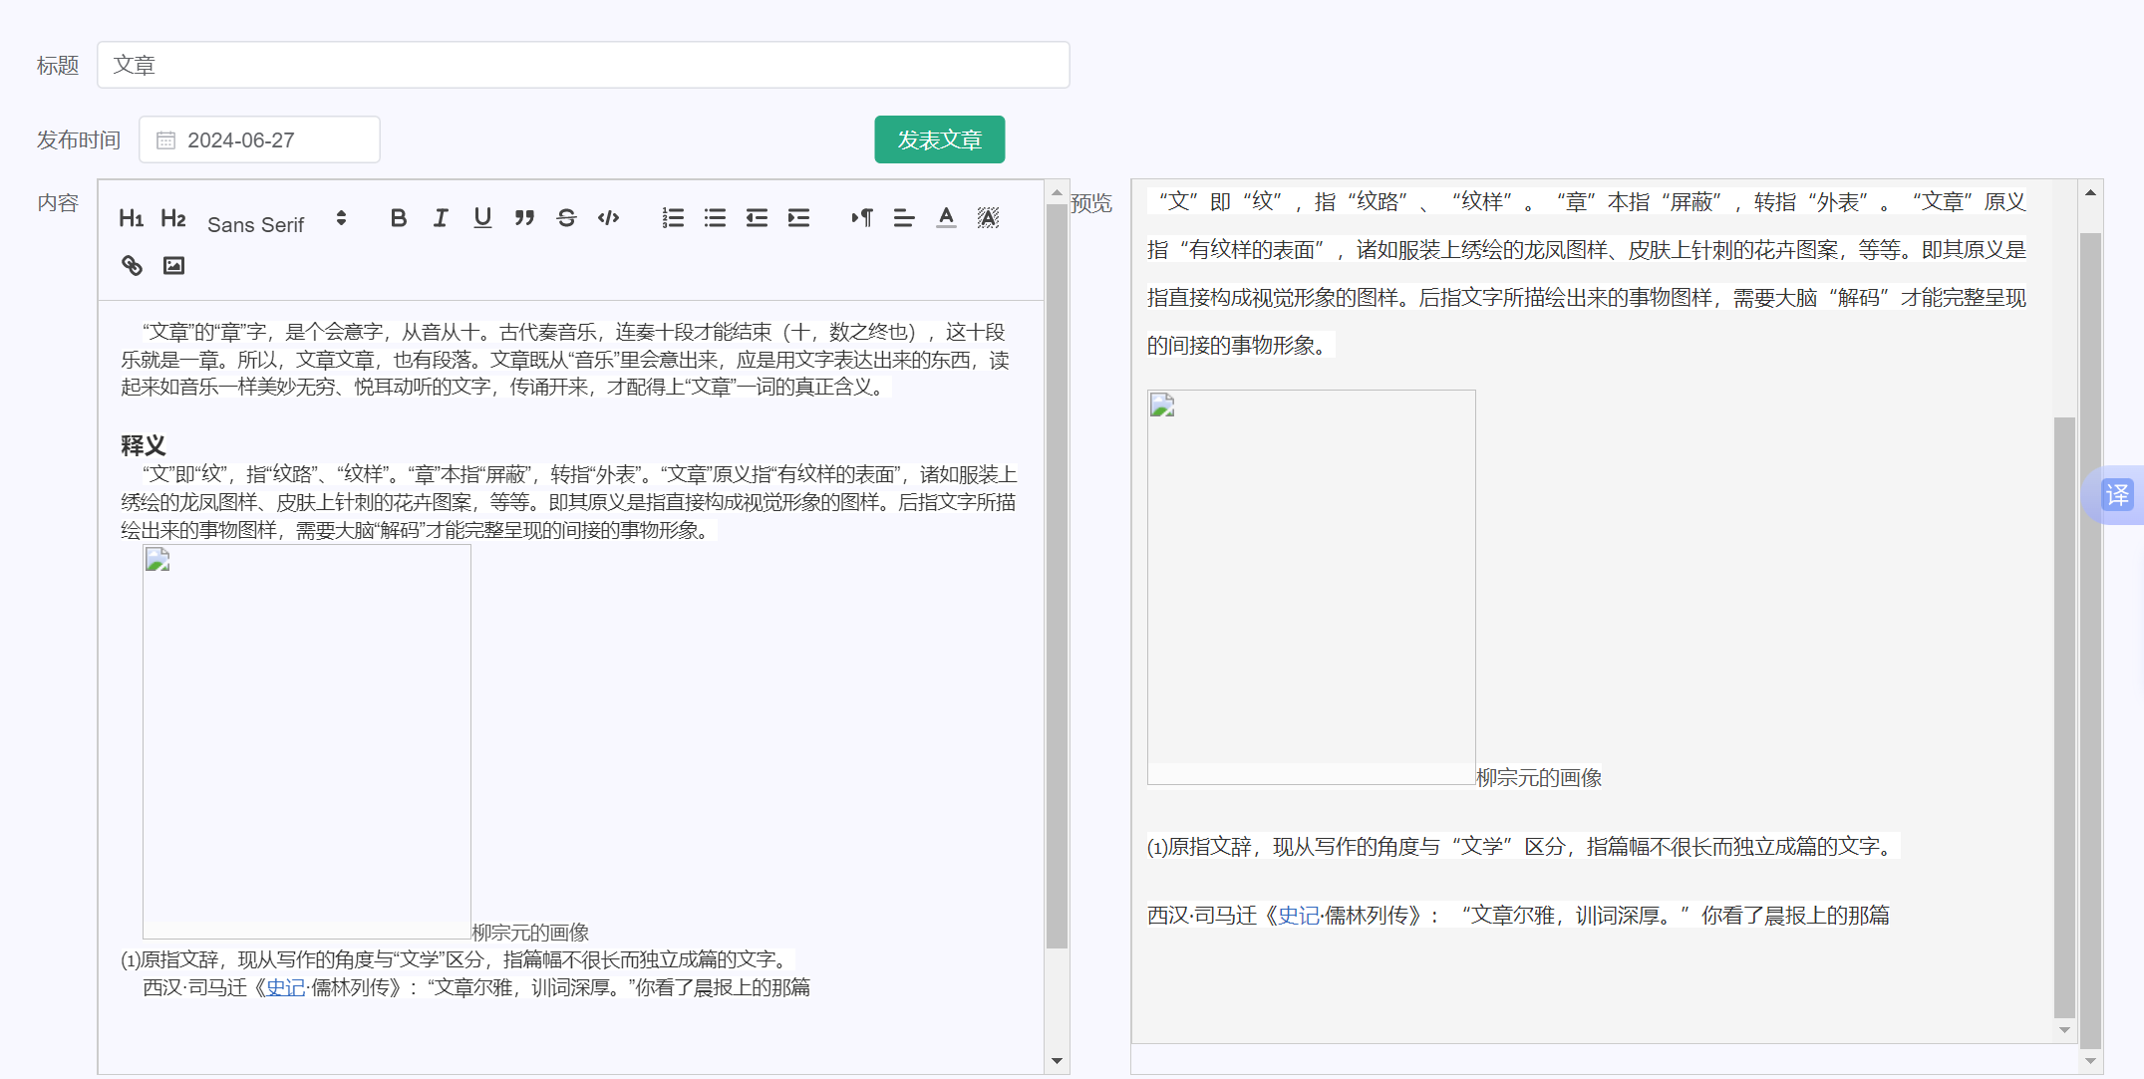Open the text alignment dropdown

pos(904,218)
